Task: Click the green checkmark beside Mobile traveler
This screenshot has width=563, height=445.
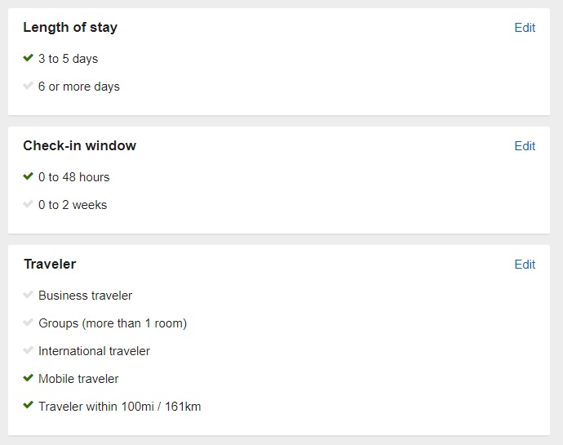Action: coord(28,378)
